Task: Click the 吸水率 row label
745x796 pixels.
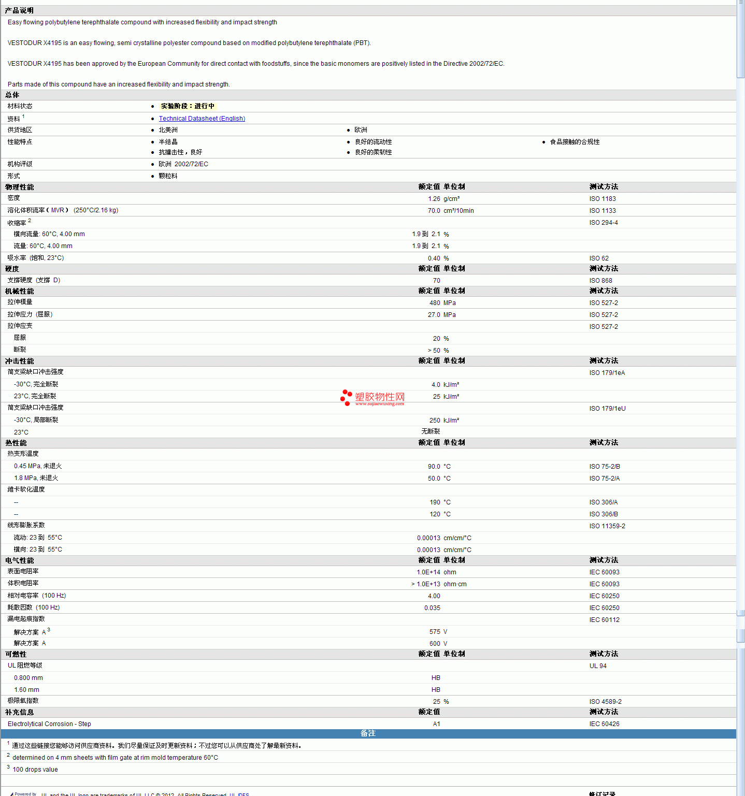Action: pyautogui.click(x=36, y=258)
